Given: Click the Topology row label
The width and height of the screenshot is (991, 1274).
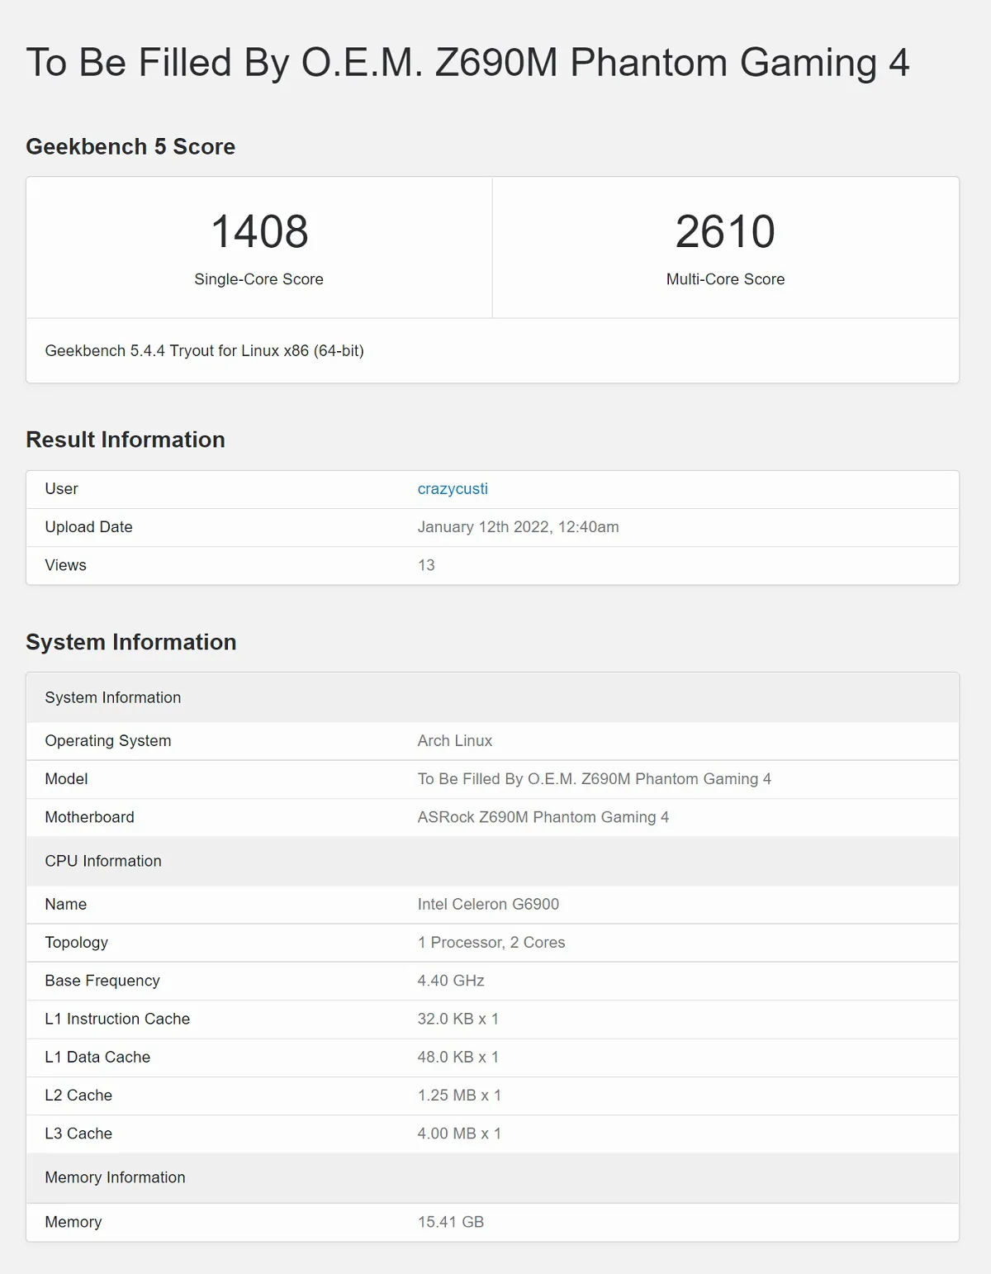Looking at the screenshot, I should [76, 943].
